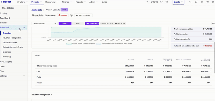The height and width of the screenshot is (101, 215).
Task: Click the timer checkmark icon
Action: (162, 2)
